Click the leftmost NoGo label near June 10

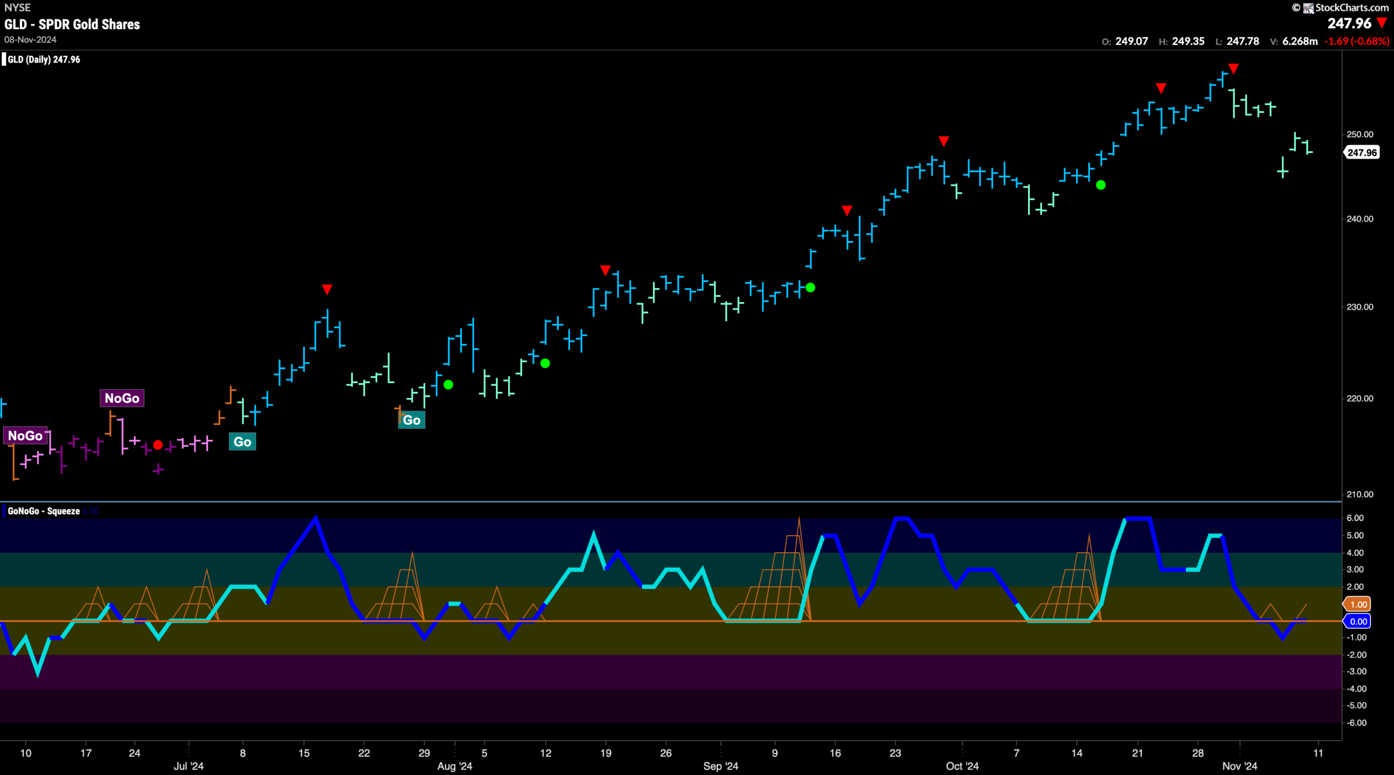[25, 435]
